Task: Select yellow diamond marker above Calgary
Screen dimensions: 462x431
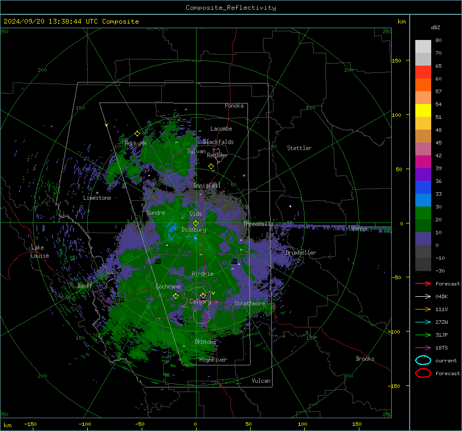Action: coord(203,295)
